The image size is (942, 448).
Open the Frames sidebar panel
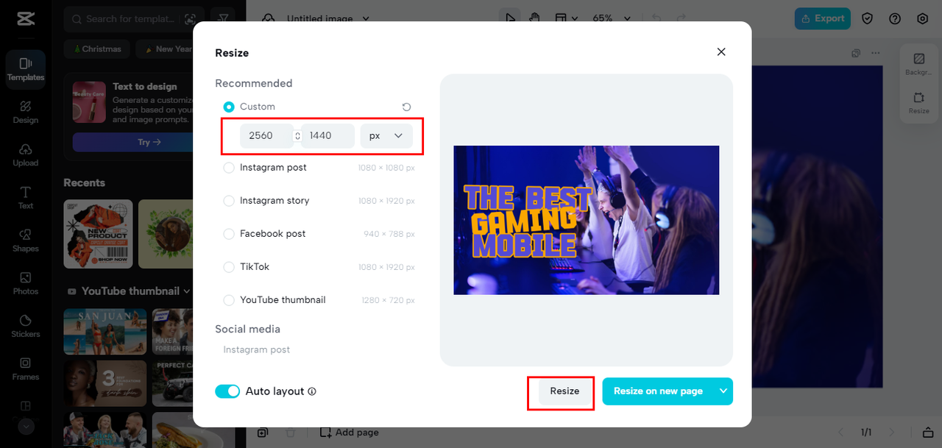point(26,368)
